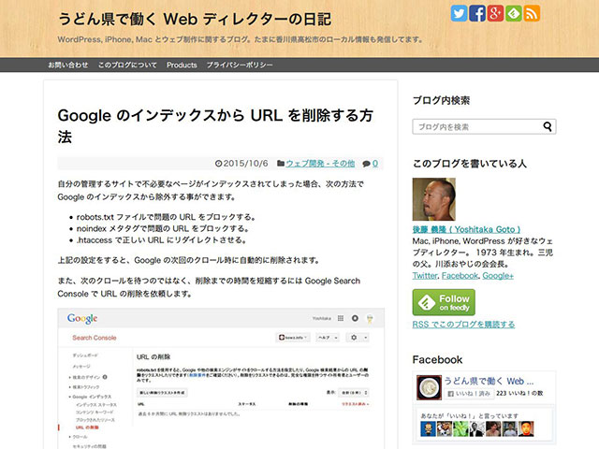Click the Facebook page avatar thumbnail
Screen dimensions: 599x449
pos(429,388)
